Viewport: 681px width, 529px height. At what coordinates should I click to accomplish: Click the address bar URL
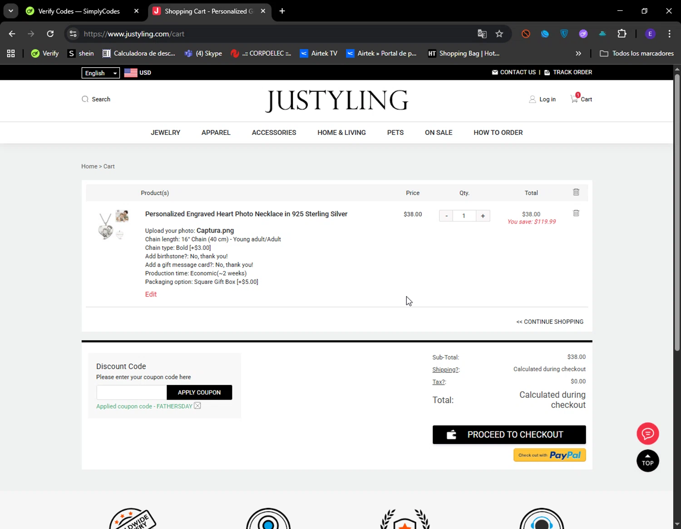tap(134, 34)
